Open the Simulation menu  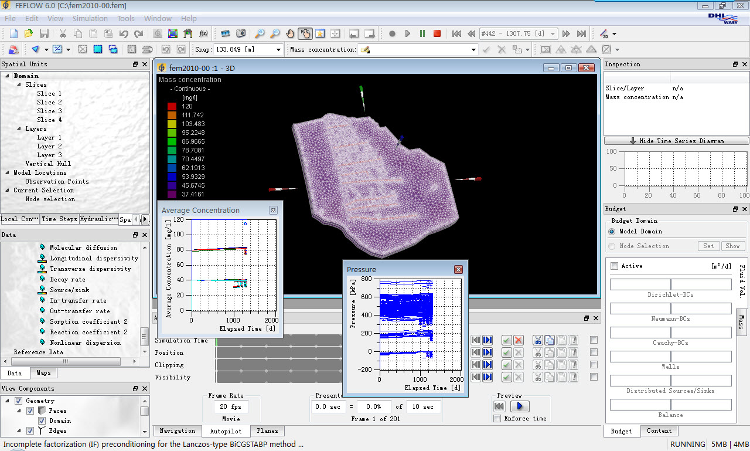click(x=90, y=19)
